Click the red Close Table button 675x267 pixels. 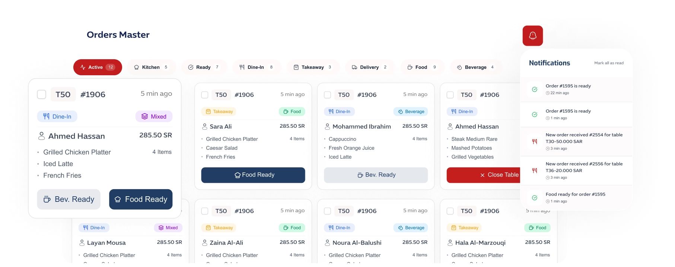483,175
